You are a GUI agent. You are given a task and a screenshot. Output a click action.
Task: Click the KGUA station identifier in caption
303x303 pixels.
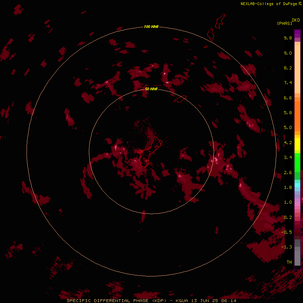(x=182, y=301)
